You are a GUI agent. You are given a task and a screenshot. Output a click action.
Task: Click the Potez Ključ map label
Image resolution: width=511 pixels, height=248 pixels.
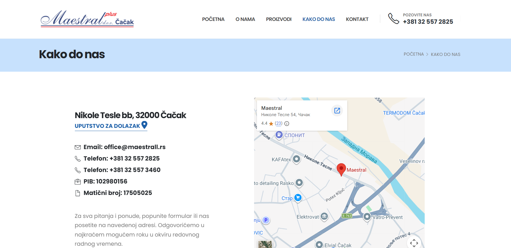tap(335, 195)
